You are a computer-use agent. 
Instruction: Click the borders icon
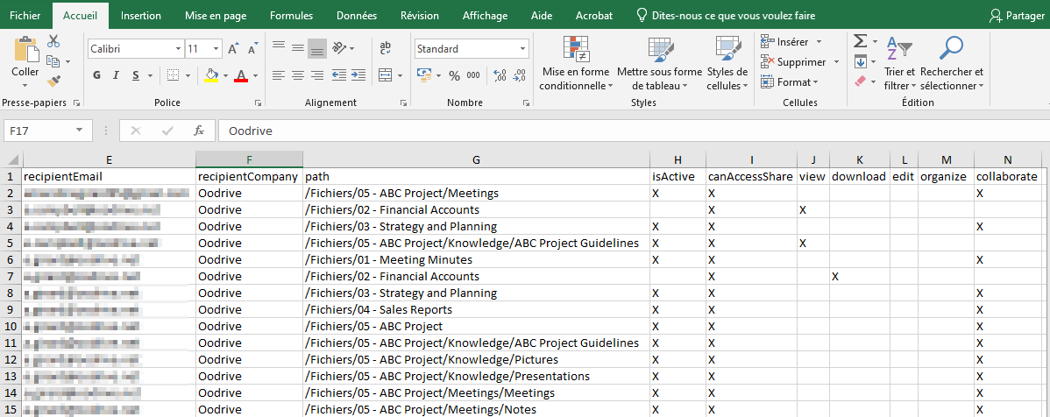174,75
